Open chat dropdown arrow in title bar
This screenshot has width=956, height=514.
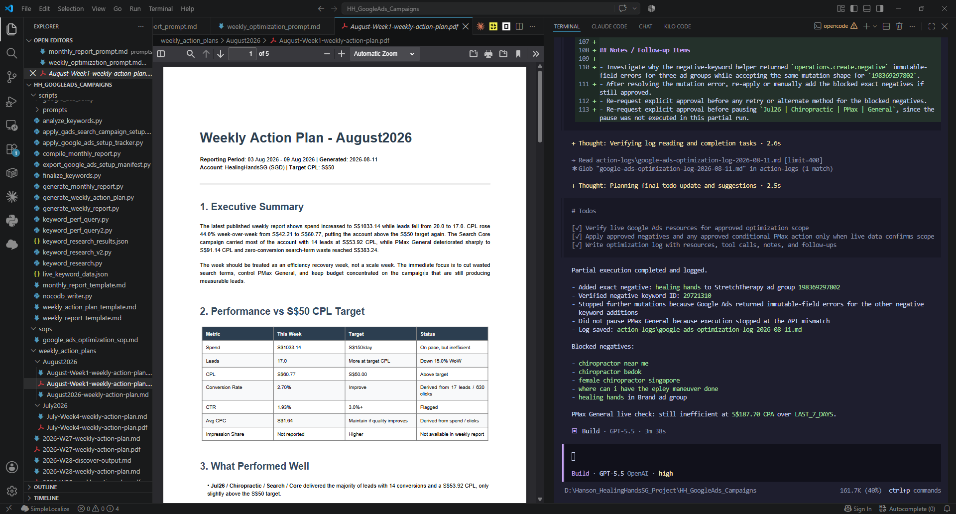tap(635, 8)
